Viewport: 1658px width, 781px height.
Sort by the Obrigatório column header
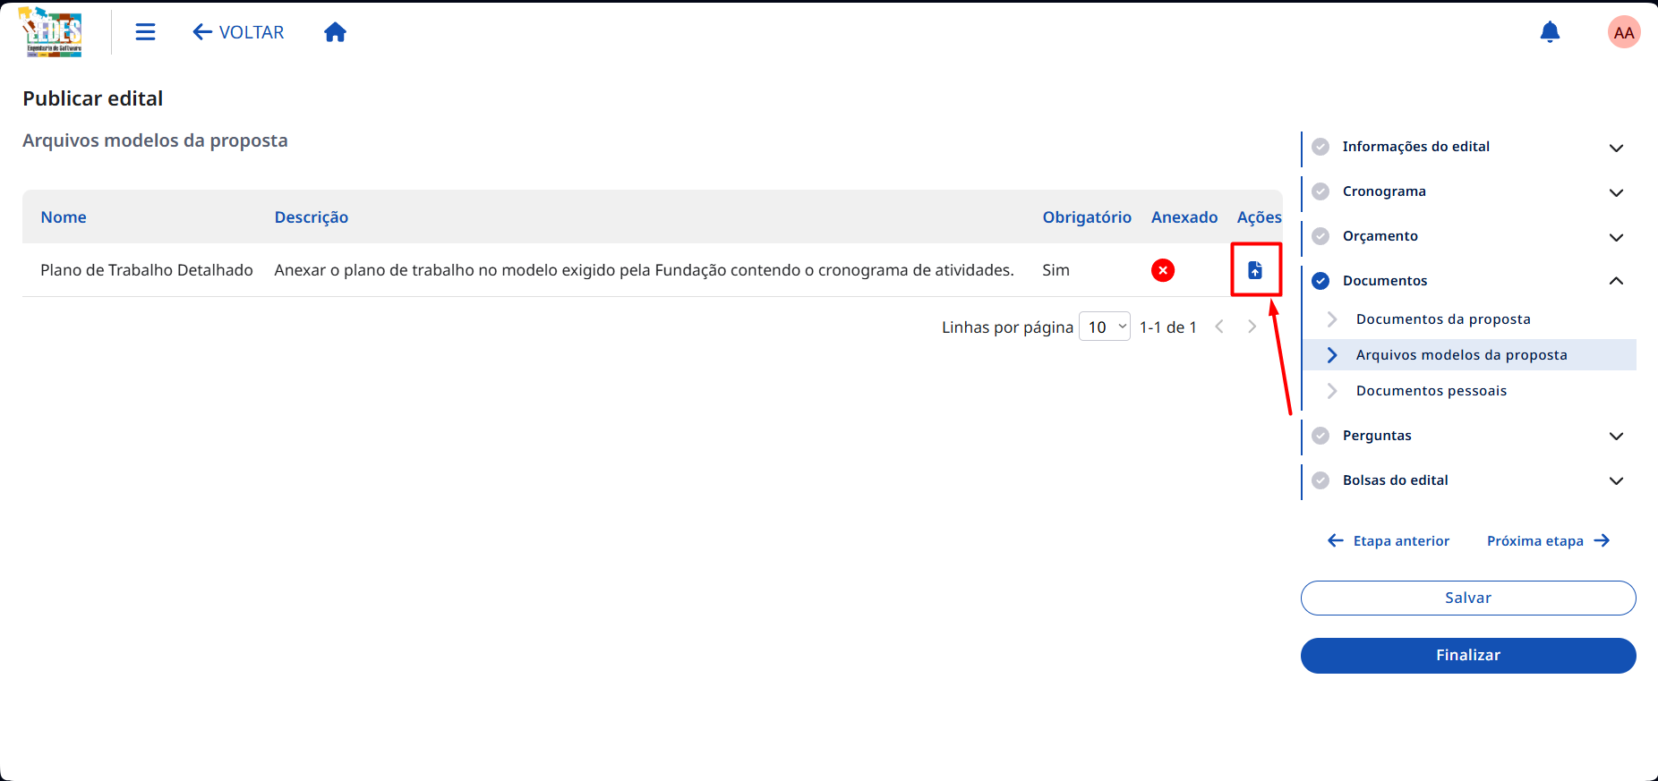tap(1087, 217)
